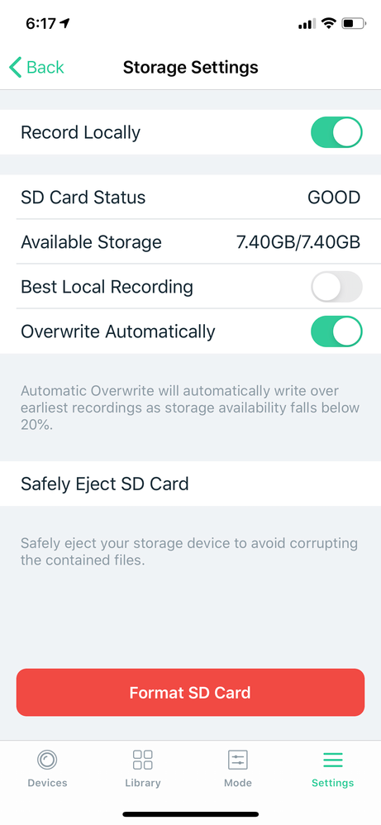Tap the Wi-Fi status icon

(x=330, y=23)
